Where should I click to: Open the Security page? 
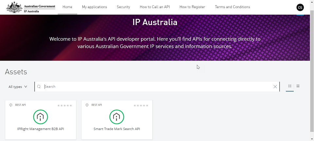[x=123, y=7]
